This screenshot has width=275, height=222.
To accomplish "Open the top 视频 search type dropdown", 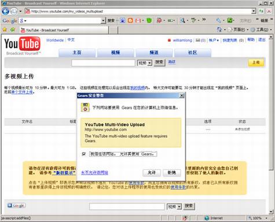I will (145, 63).
